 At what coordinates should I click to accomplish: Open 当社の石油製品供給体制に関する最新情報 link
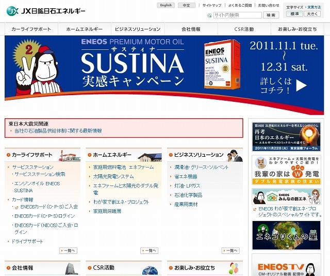[58, 131]
